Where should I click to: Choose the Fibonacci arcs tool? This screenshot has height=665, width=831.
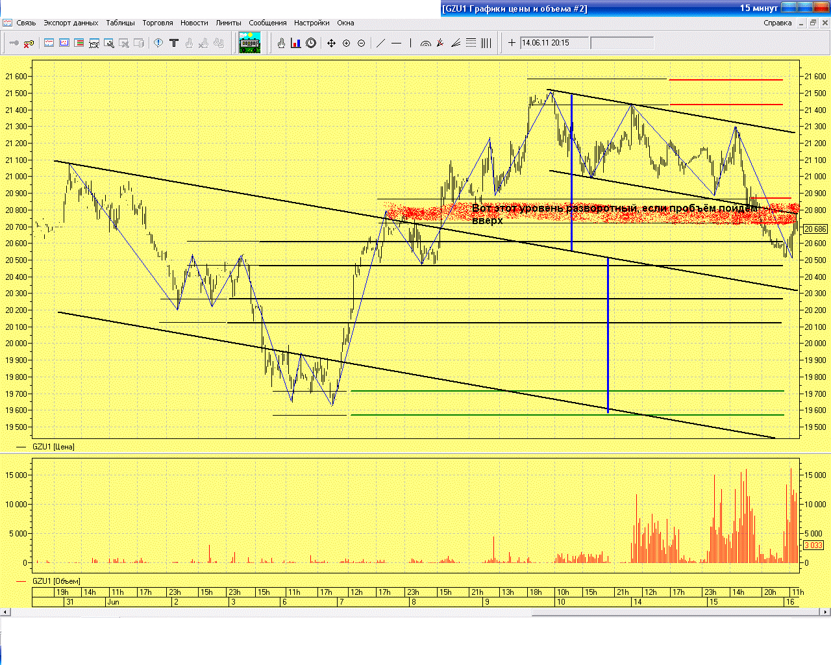pos(426,44)
